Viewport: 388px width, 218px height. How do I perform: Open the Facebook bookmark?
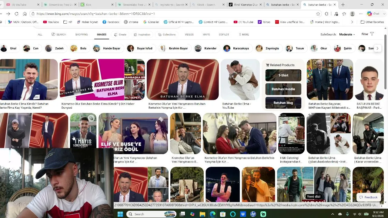[x=111, y=22]
